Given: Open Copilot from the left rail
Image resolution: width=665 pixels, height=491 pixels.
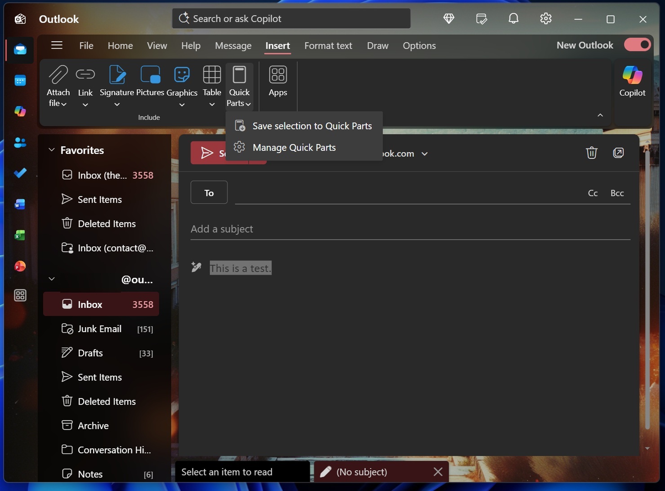Looking at the screenshot, I should click(20, 112).
